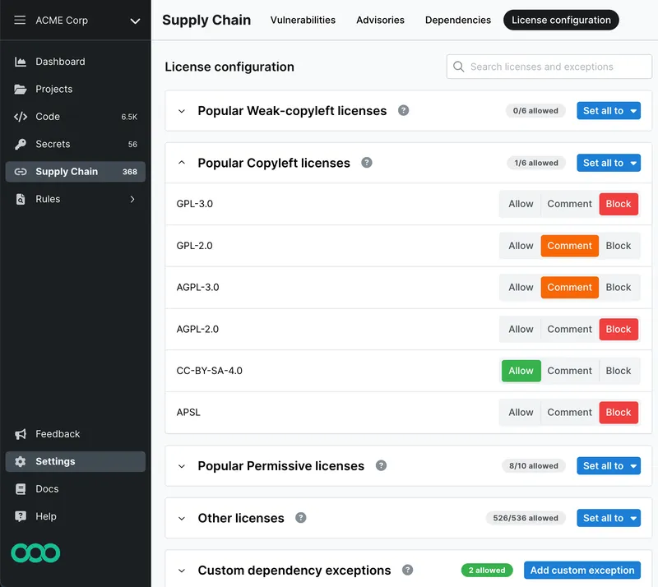Click the hamburger menu icon beside ACME Corp

click(x=20, y=21)
